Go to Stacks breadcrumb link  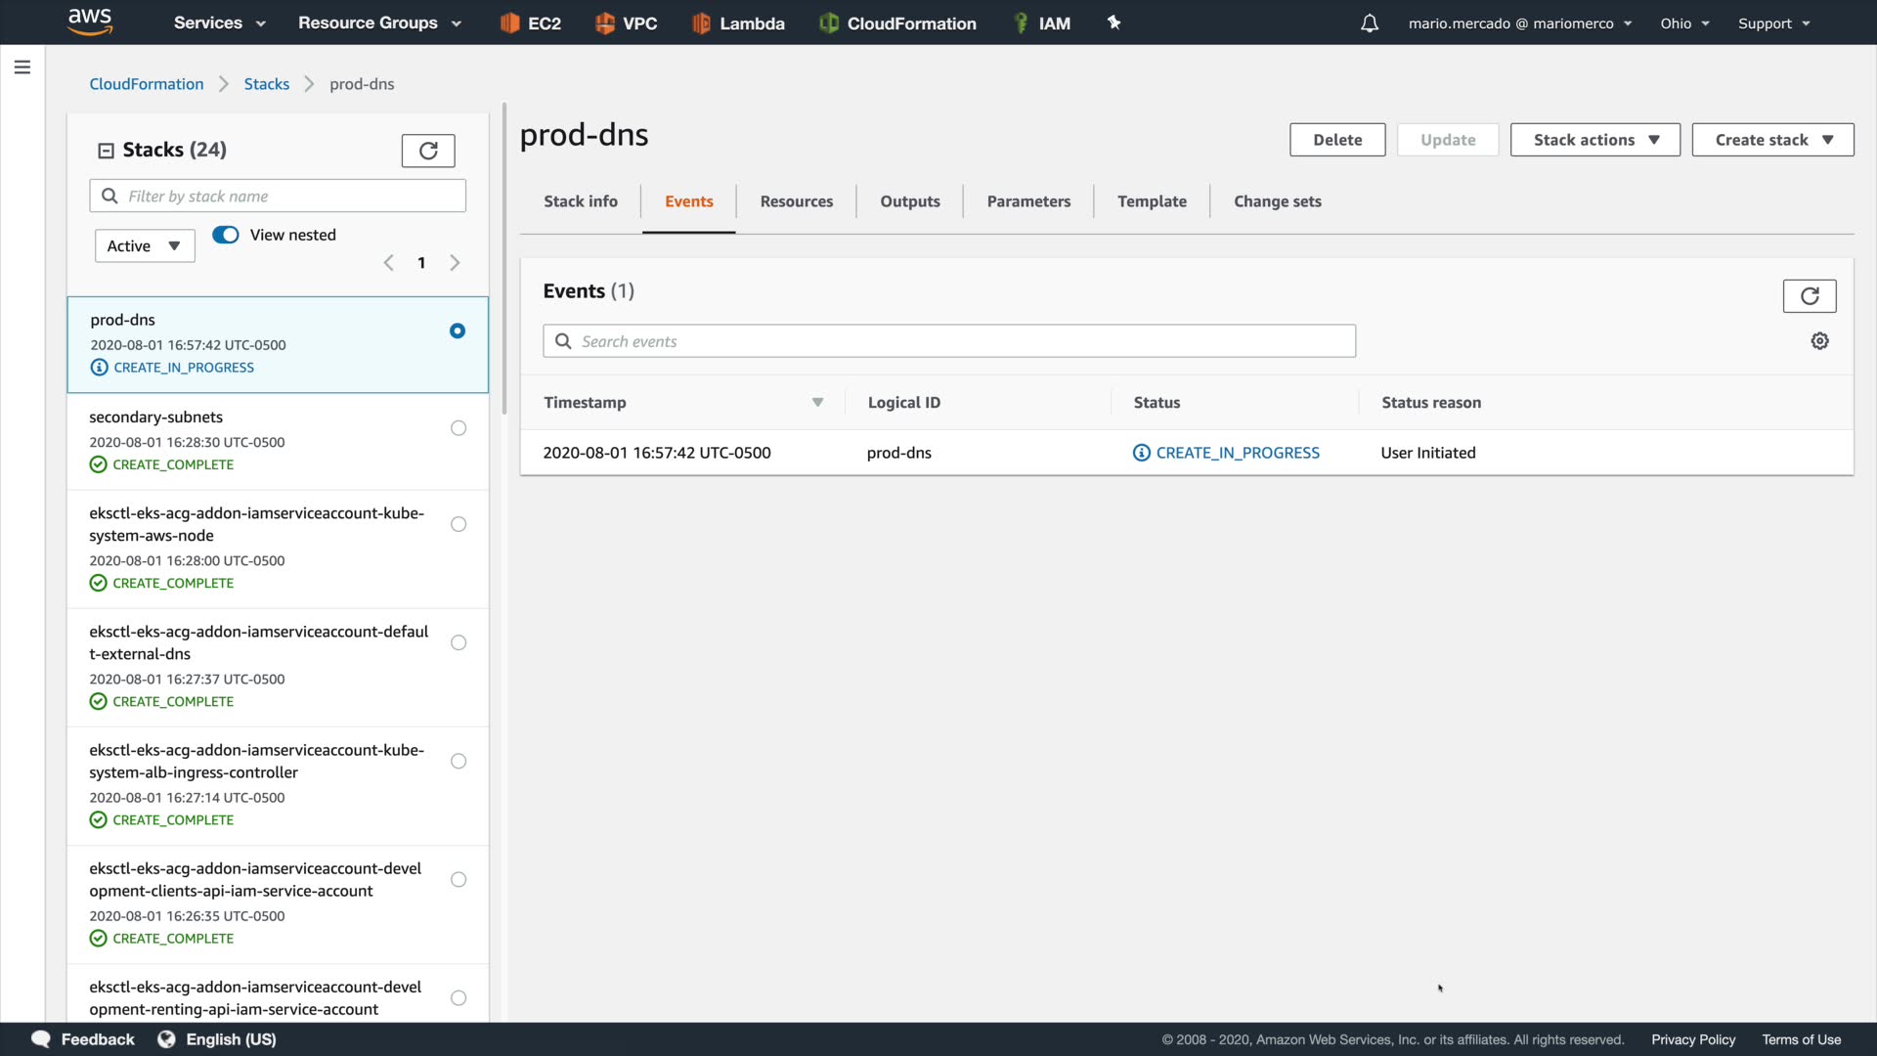click(x=266, y=84)
